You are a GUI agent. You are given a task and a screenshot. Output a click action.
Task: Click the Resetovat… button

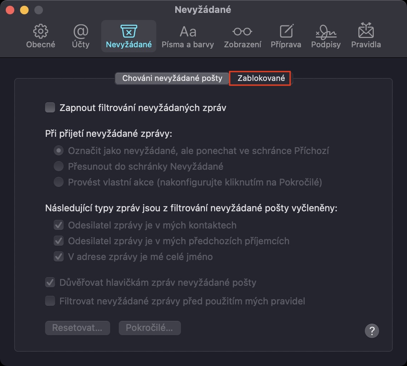tap(77, 328)
